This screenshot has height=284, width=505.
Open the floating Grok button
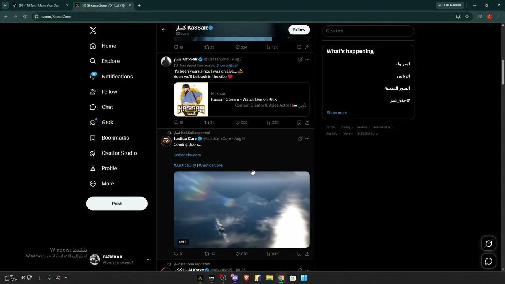coord(488,244)
